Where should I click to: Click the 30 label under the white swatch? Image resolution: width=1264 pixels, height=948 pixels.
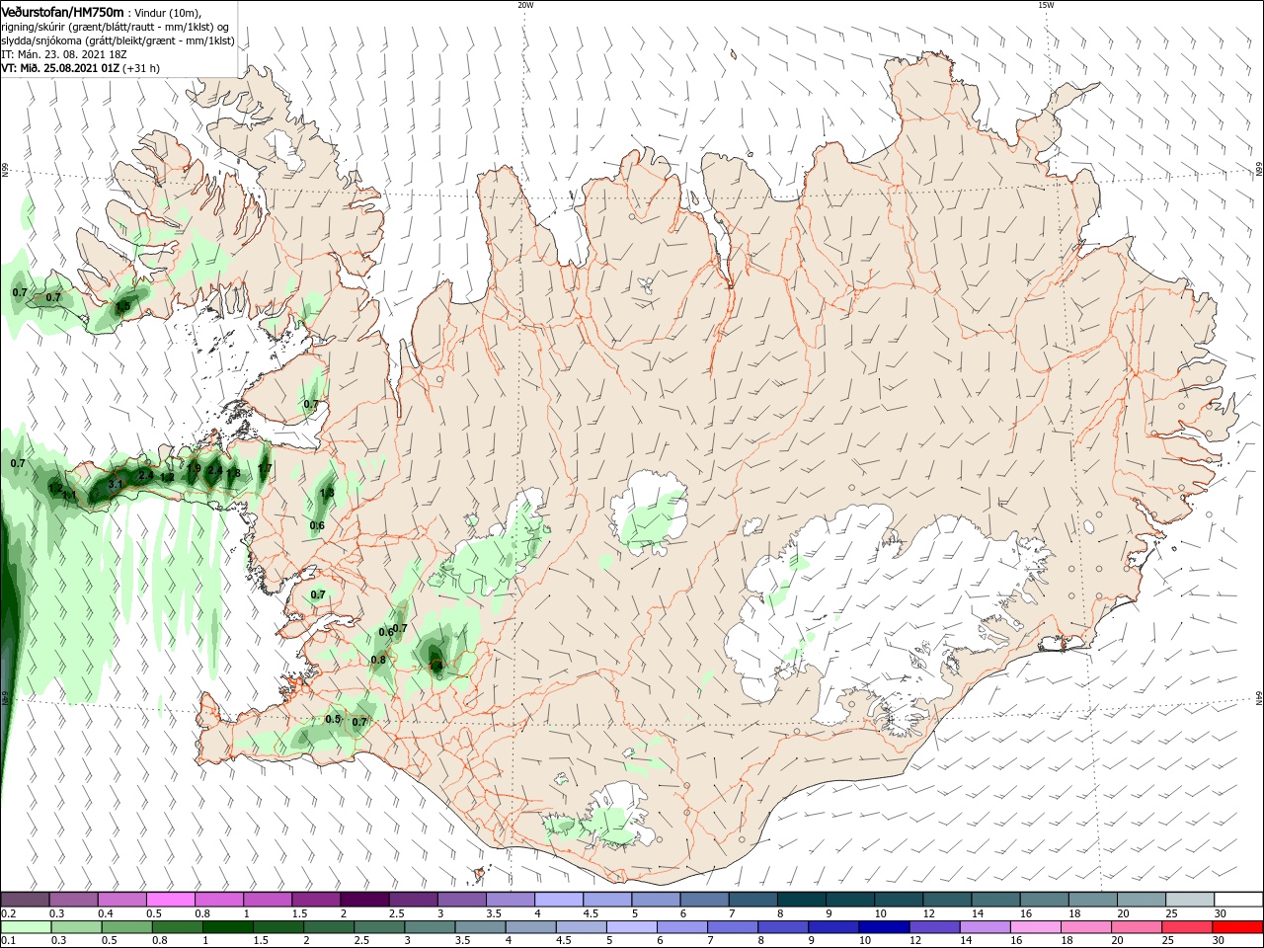[1221, 913]
